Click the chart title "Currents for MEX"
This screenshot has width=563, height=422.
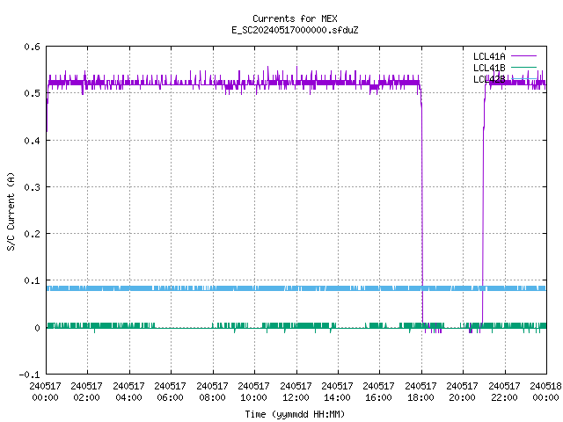pos(295,18)
